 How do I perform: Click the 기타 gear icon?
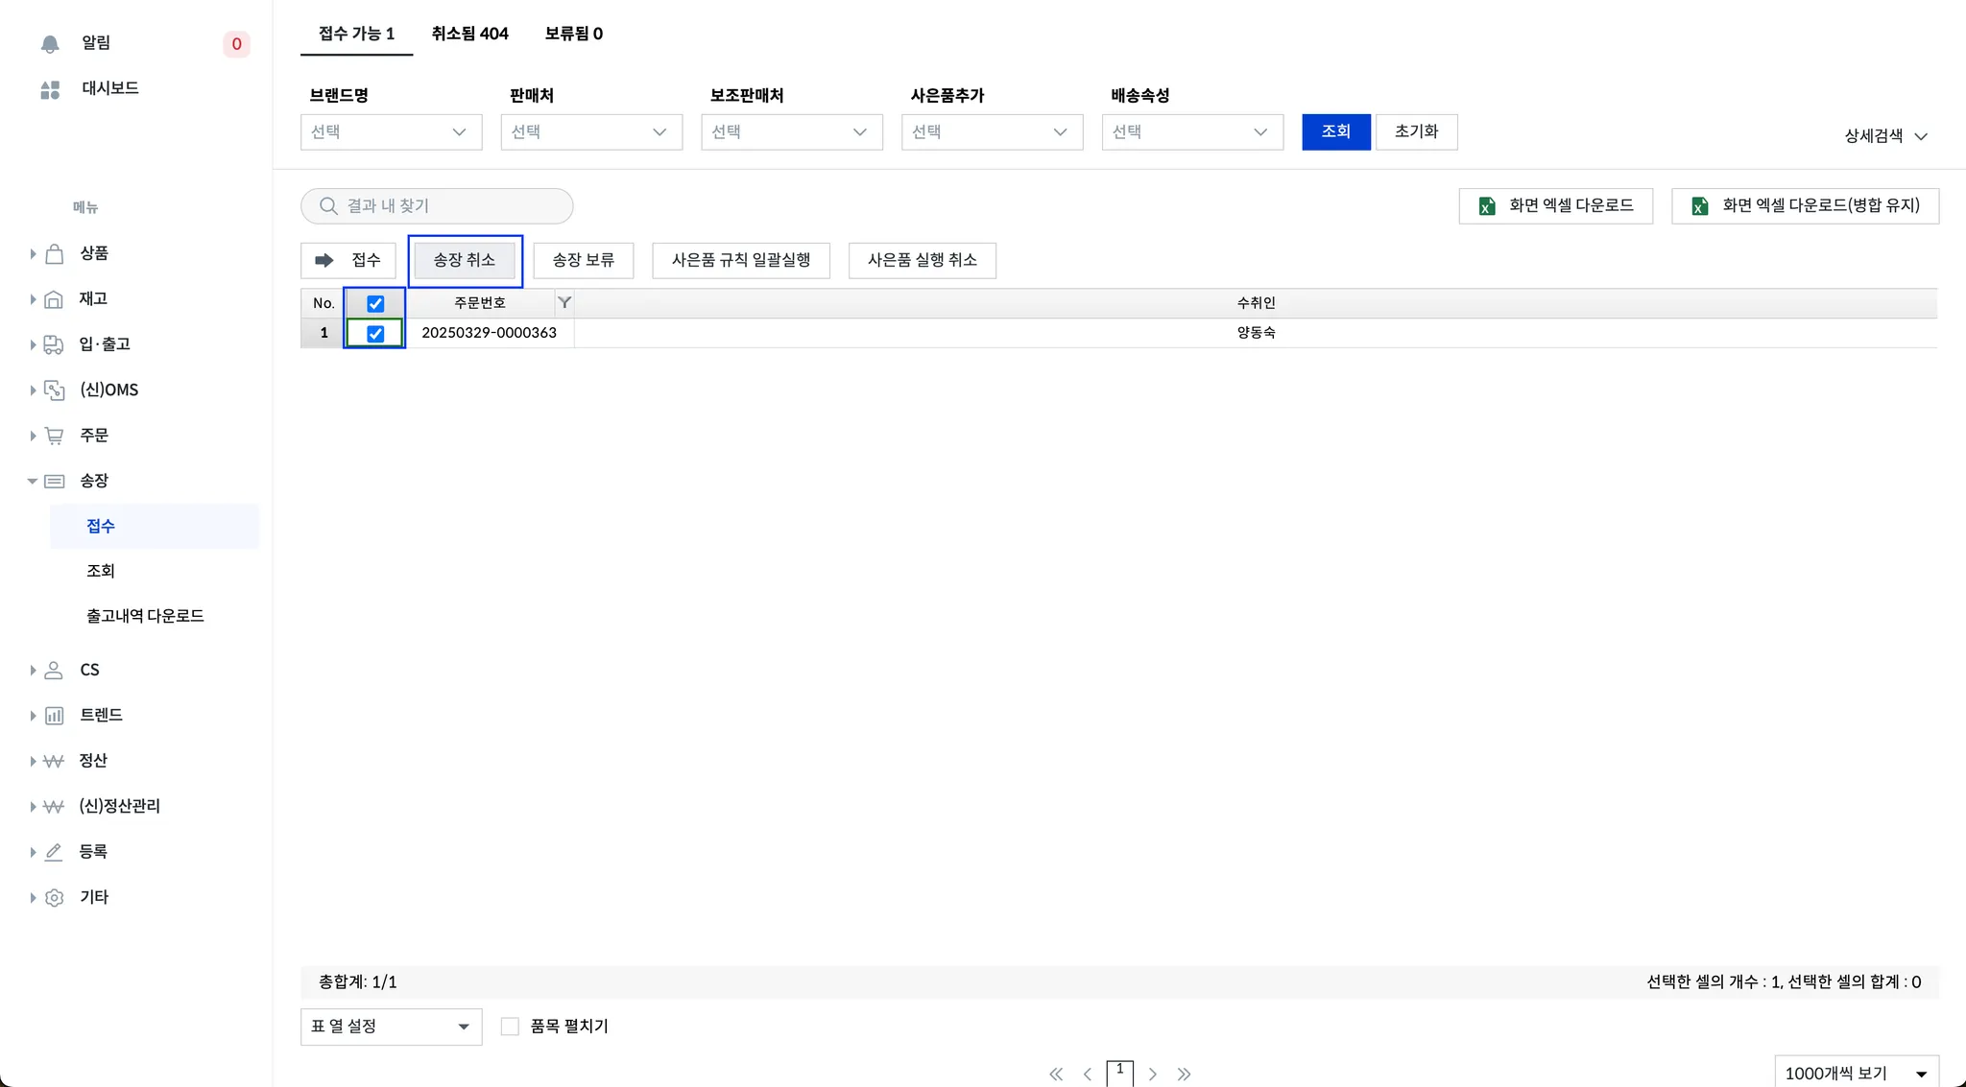pos(55,897)
